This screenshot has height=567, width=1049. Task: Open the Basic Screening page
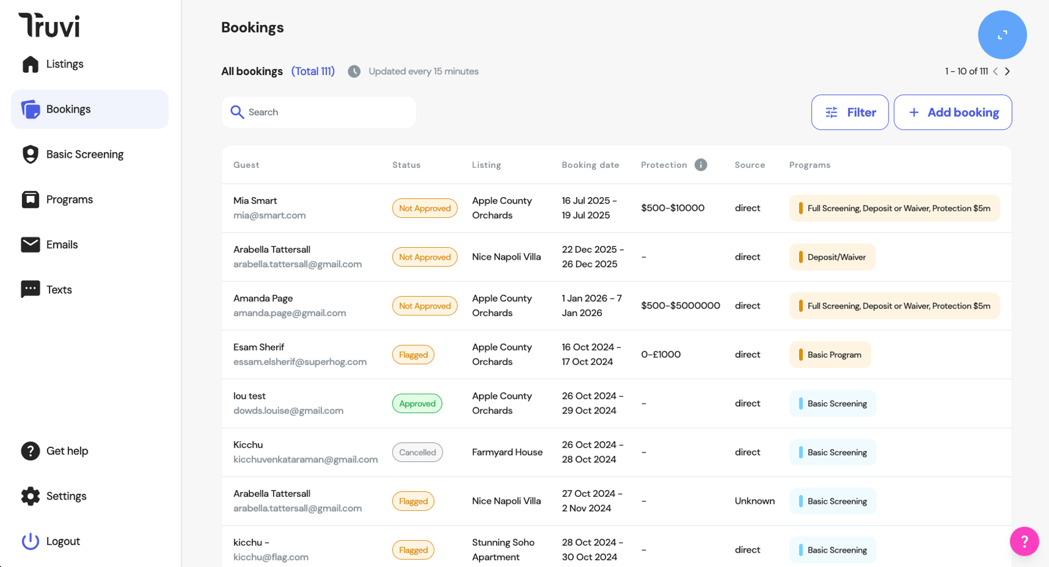pyautogui.click(x=85, y=154)
